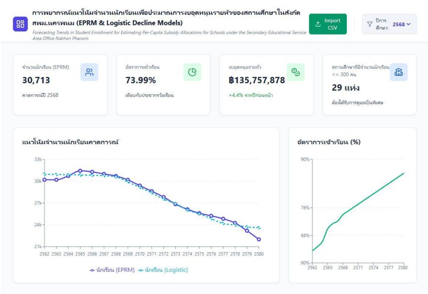The width and height of the screenshot is (428, 294).
Task: Click the green pie chart icon
Action: click(192, 72)
